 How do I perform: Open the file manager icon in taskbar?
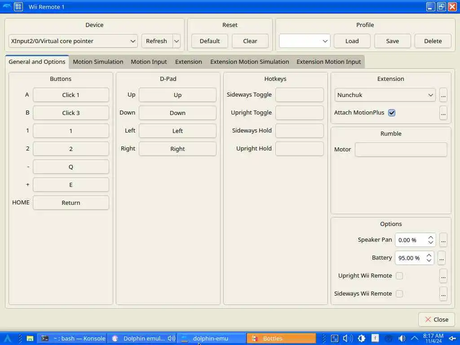click(30, 338)
